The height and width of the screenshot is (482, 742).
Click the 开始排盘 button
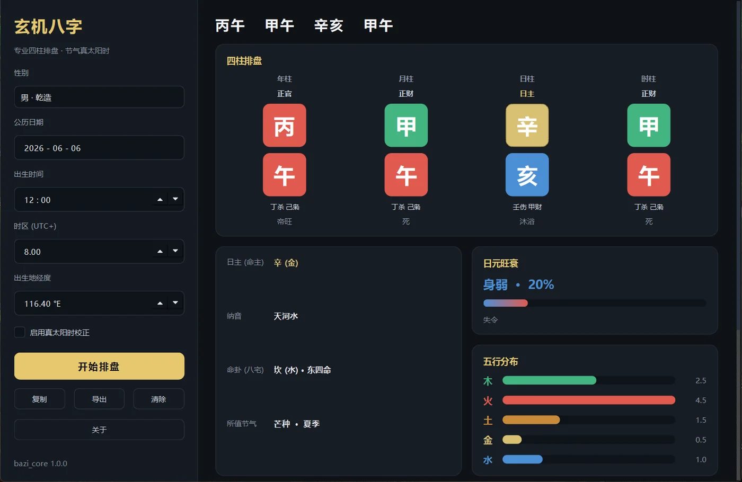click(x=99, y=367)
